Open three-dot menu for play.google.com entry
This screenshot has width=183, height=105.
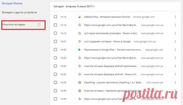click(x=175, y=50)
